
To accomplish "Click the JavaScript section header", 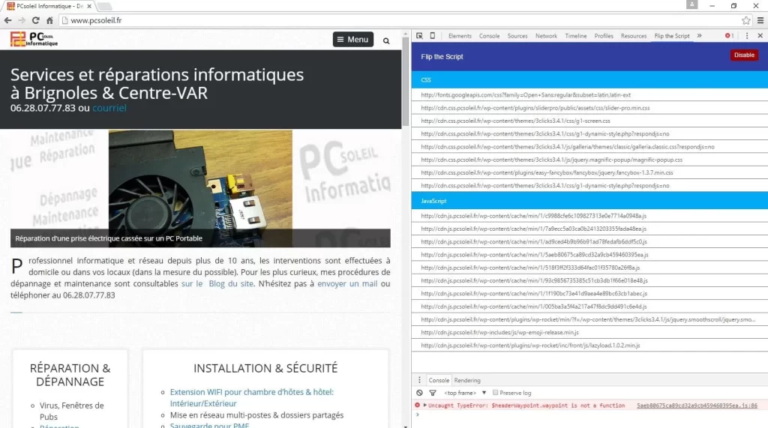I will pos(589,201).
